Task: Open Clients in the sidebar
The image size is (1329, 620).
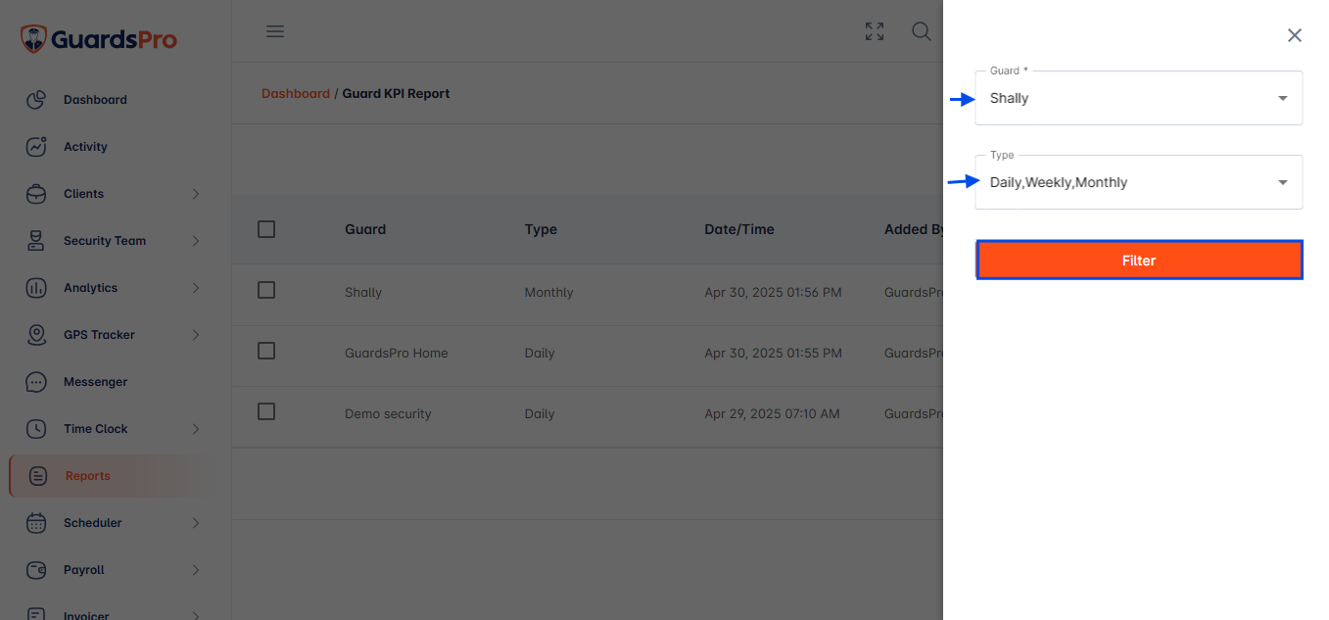Action: [83, 194]
